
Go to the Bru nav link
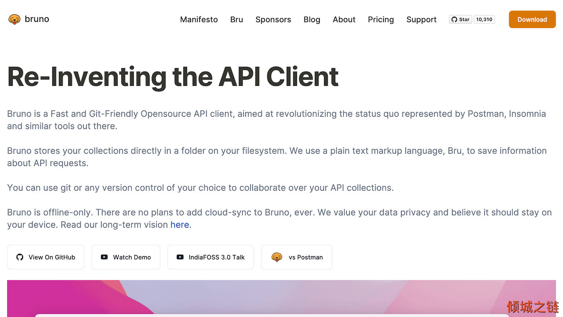[x=237, y=19]
